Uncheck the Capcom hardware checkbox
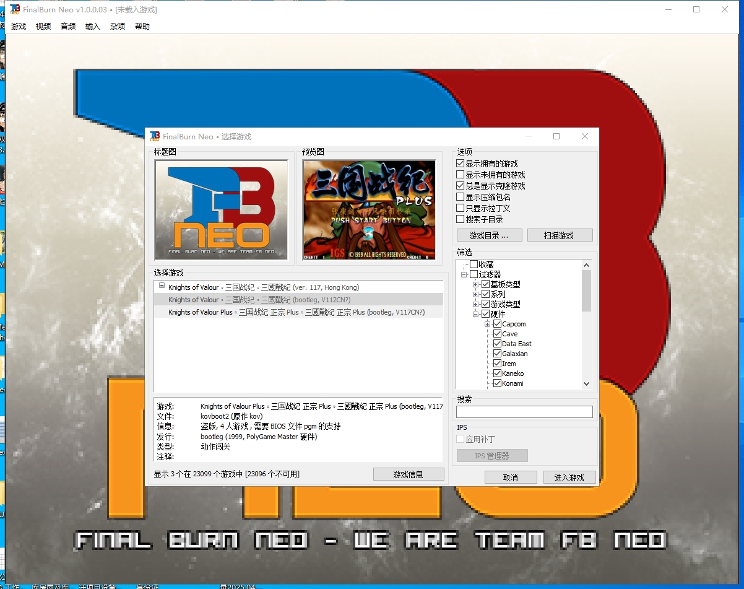744x589 pixels. (498, 324)
